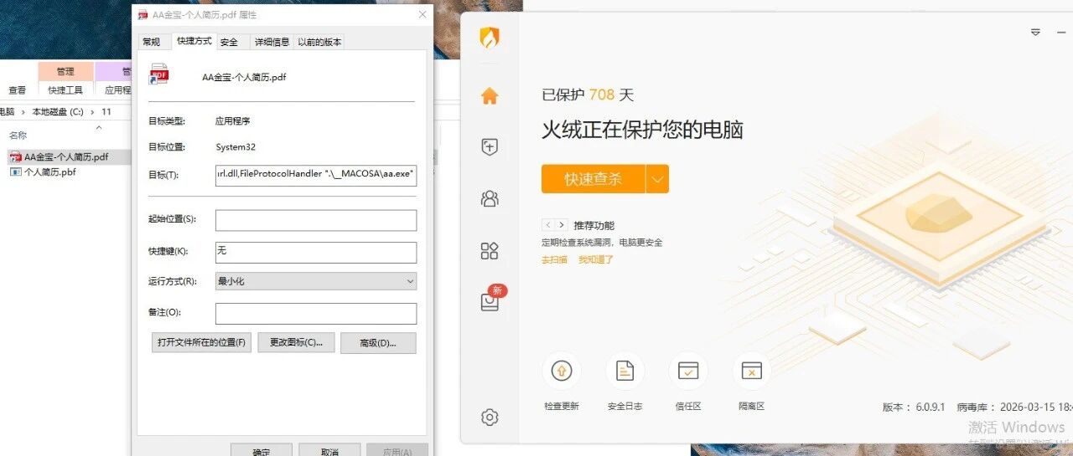Click the 我知道了 link
This screenshot has height=456, width=1073.
coord(596,259)
